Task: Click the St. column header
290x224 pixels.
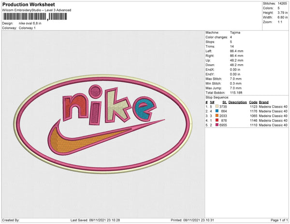Action: [x=225, y=102]
